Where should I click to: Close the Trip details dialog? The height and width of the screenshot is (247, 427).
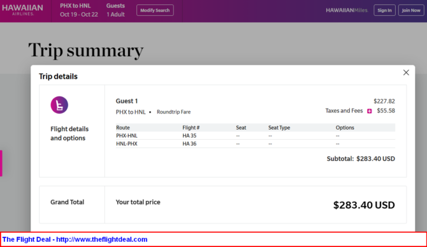[406, 73]
